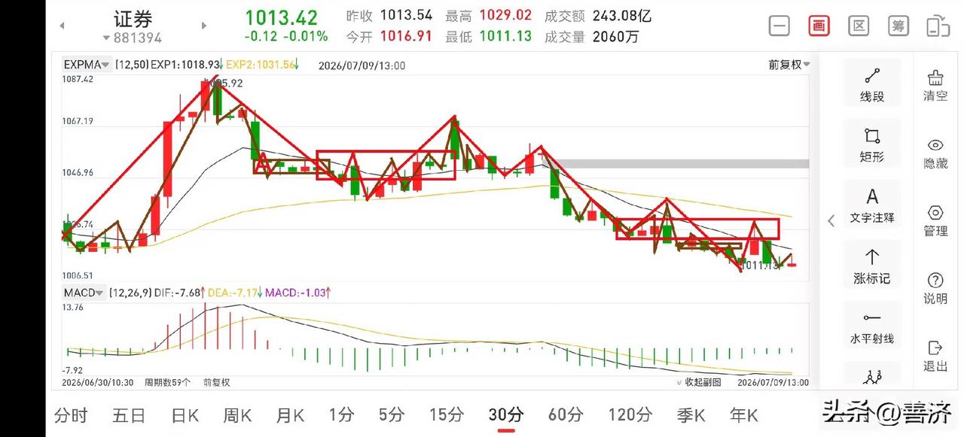964x437 pixels.
Task: Go to previous stock with left arrow
Action: (63, 26)
